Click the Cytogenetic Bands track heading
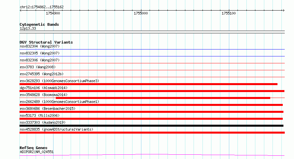Viewport: 294px width, 159px height. [39, 24]
